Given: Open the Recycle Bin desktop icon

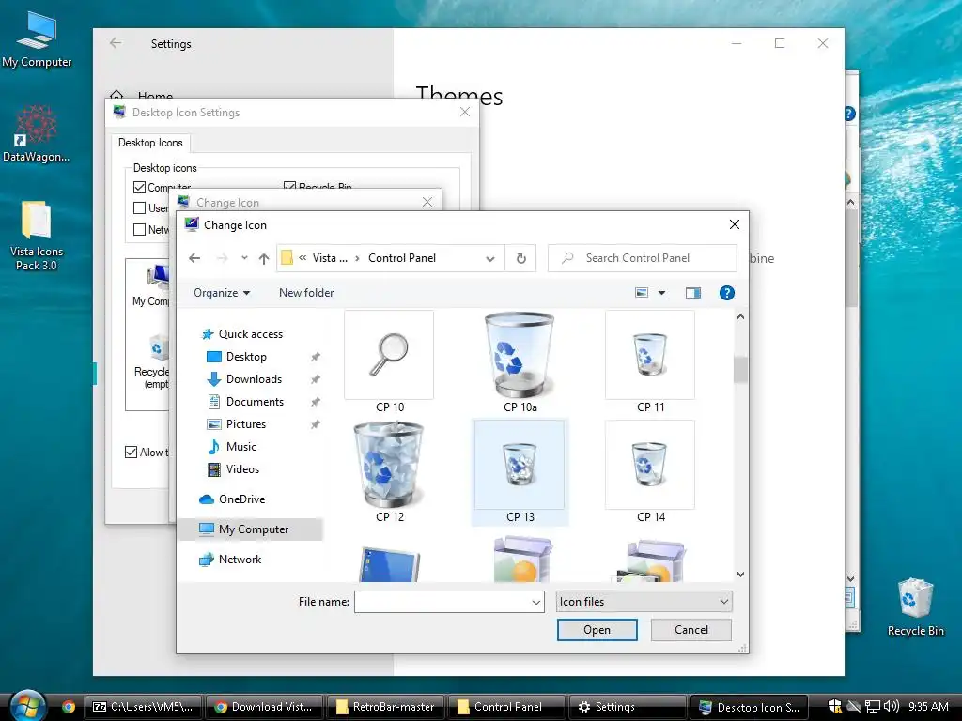Looking at the screenshot, I should [915, 607].
